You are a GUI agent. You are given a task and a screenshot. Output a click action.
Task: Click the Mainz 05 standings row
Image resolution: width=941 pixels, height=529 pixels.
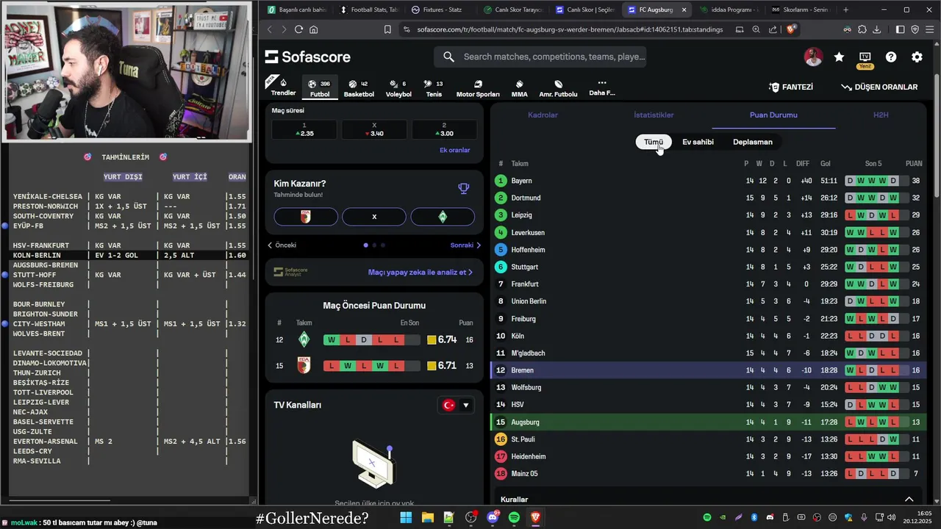pyautogui.click(x=708, y=474)
